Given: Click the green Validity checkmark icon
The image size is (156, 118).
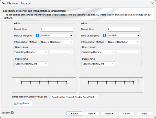Looking at the screenshot, I should tap(12, 113).
